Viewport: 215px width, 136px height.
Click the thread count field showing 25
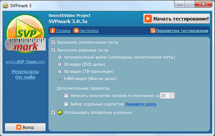[x=165, y=96]
